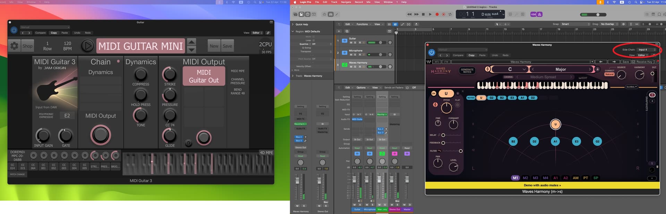Click the Demo with audio mutes link
The width and height of the screenshot is (666, 214).
coord(542,185)
